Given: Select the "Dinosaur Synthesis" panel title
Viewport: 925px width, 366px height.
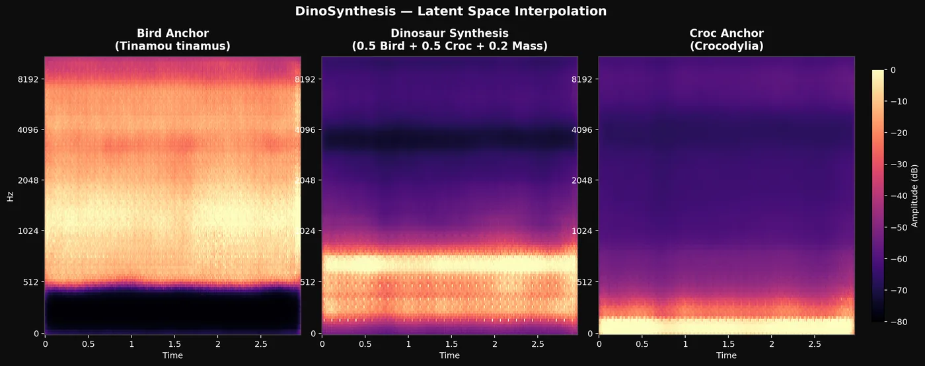Looking at the screenshot, I should click(449, 33).
